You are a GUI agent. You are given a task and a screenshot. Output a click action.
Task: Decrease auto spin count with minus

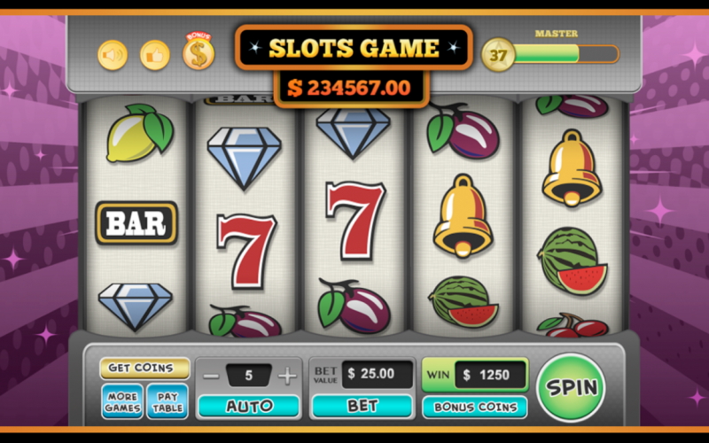[x=211, y=376]
